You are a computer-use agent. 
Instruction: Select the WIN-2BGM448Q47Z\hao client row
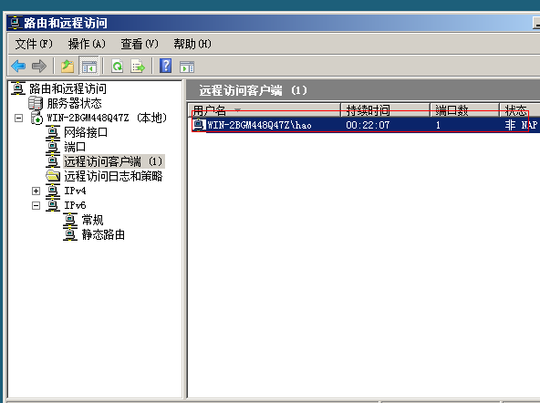[x=364, y=125]
